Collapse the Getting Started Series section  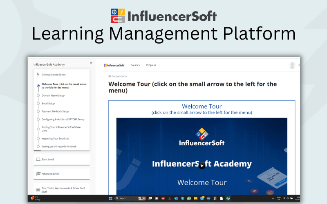coord(62,75)
